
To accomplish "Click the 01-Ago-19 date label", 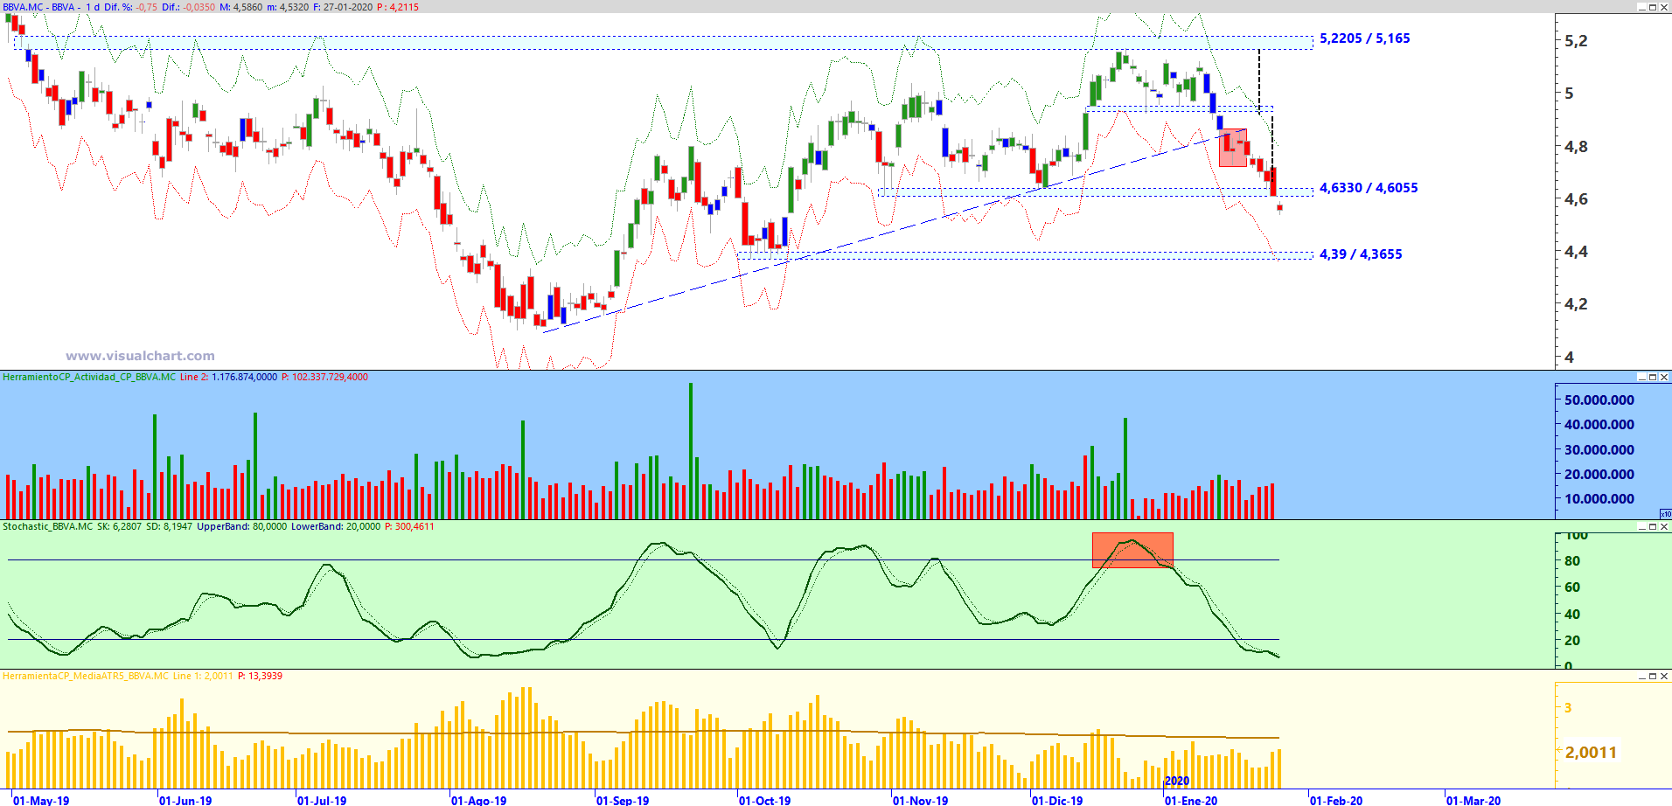I will point(479,800).
